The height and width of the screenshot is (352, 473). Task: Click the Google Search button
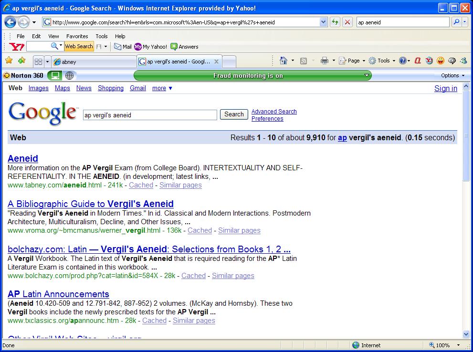point(234,114)
